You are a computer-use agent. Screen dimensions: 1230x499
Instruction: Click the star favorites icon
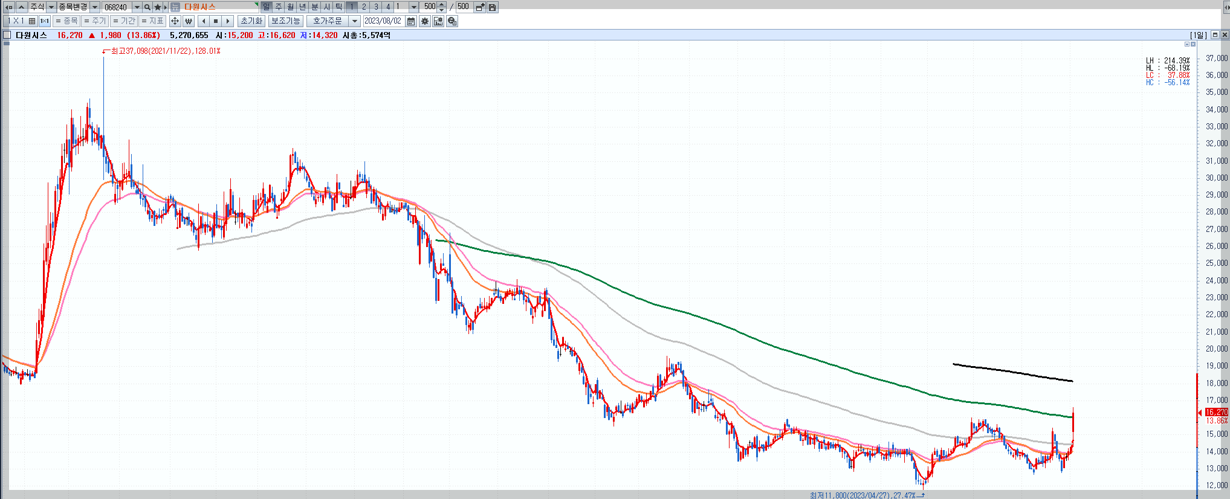point(158,7)
